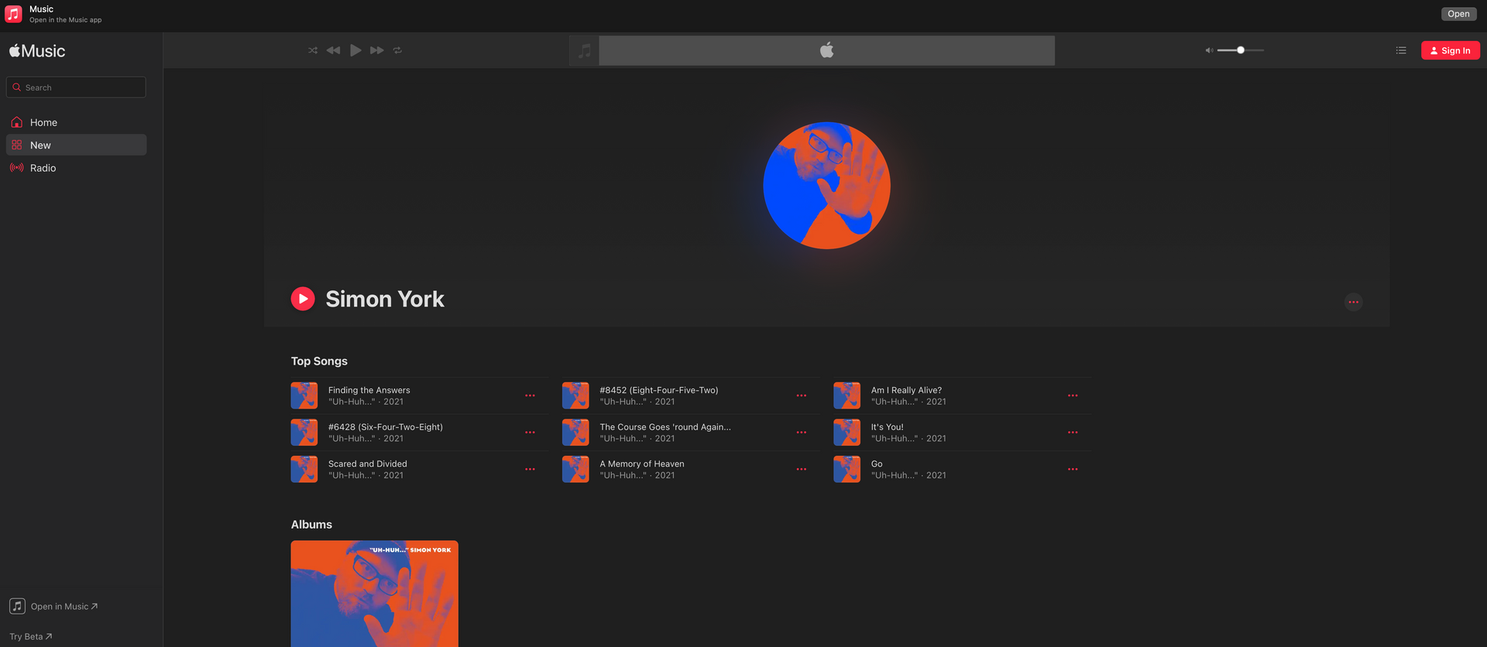Click the A Memory of Heaven artwork
This screenshot has width=1487, height=647.
click(575, 469)
